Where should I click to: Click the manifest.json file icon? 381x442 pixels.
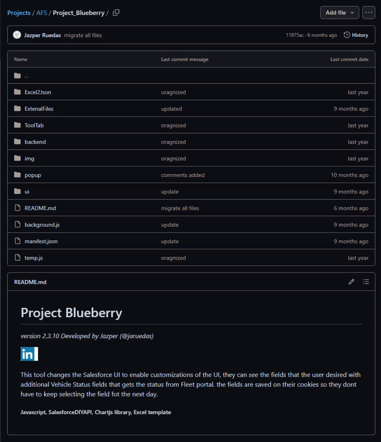(18, 241)
